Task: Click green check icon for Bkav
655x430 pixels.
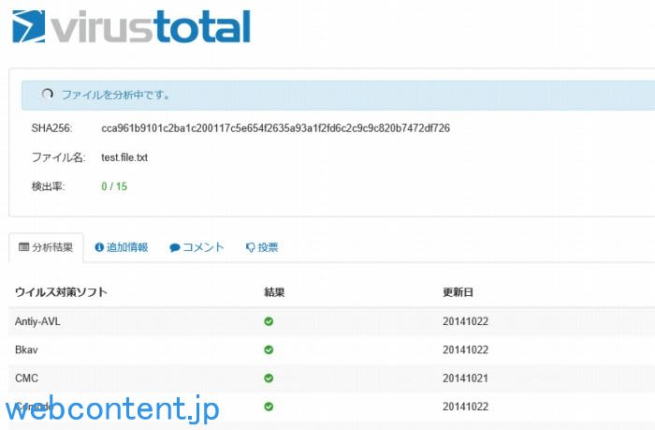Action: 269,349
